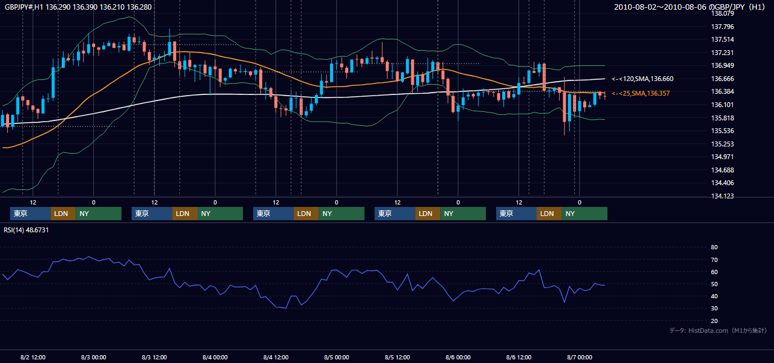
Task: Select the NY session block for 8/3
Action: (220, 214)
